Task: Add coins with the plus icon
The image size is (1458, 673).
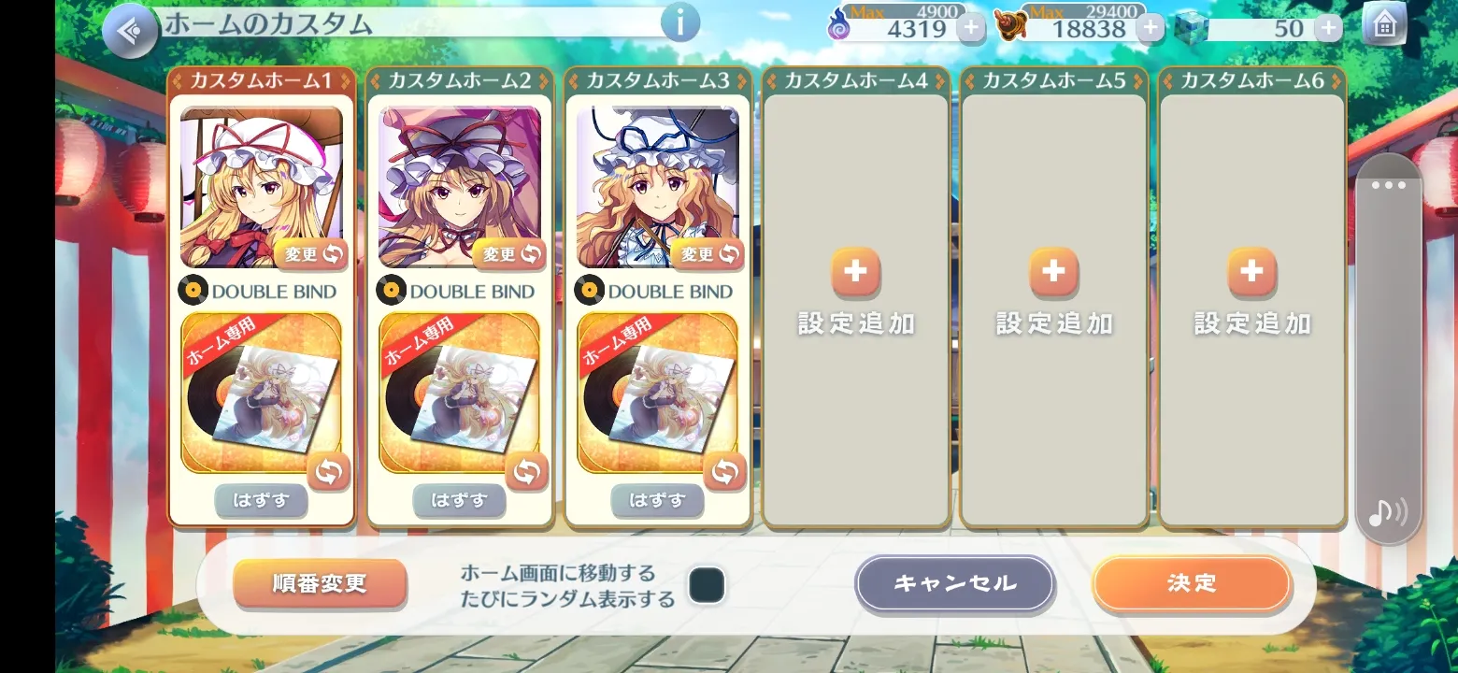Action: [x=1151, y=28]
